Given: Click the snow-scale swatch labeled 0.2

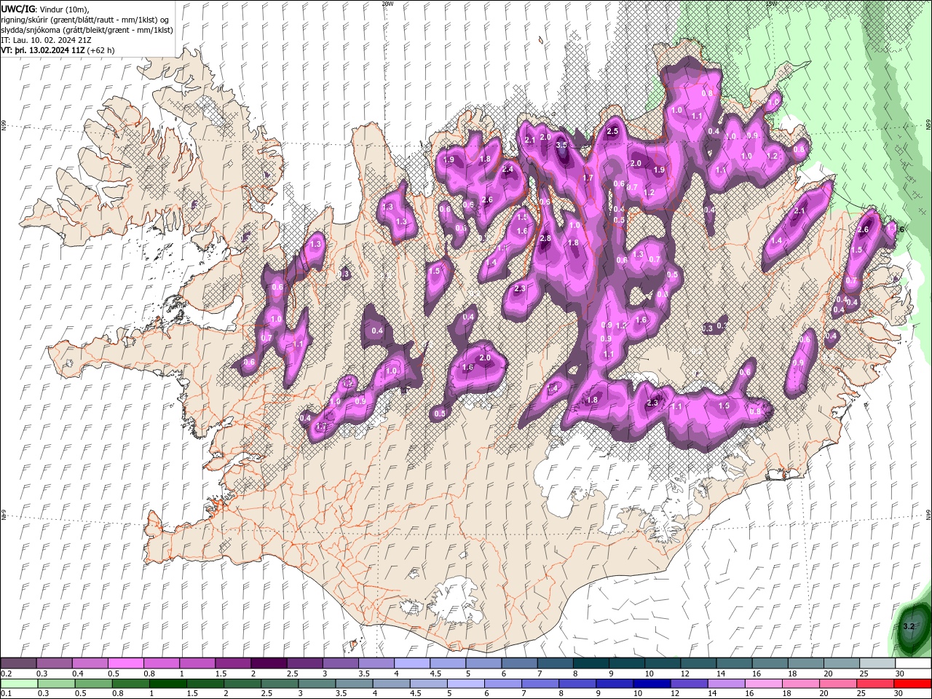Looking at the screenshot, I should [x=18, y=663].
